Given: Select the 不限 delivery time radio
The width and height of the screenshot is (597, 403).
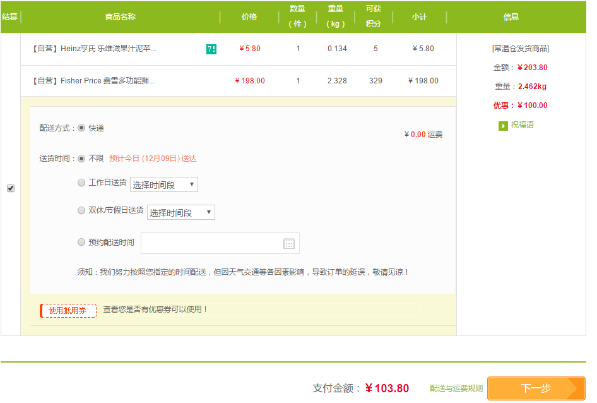Looking at the screenshot, I should 81,158.
